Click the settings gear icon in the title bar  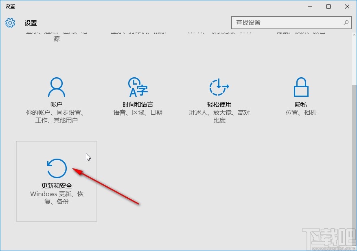[10, 23]
